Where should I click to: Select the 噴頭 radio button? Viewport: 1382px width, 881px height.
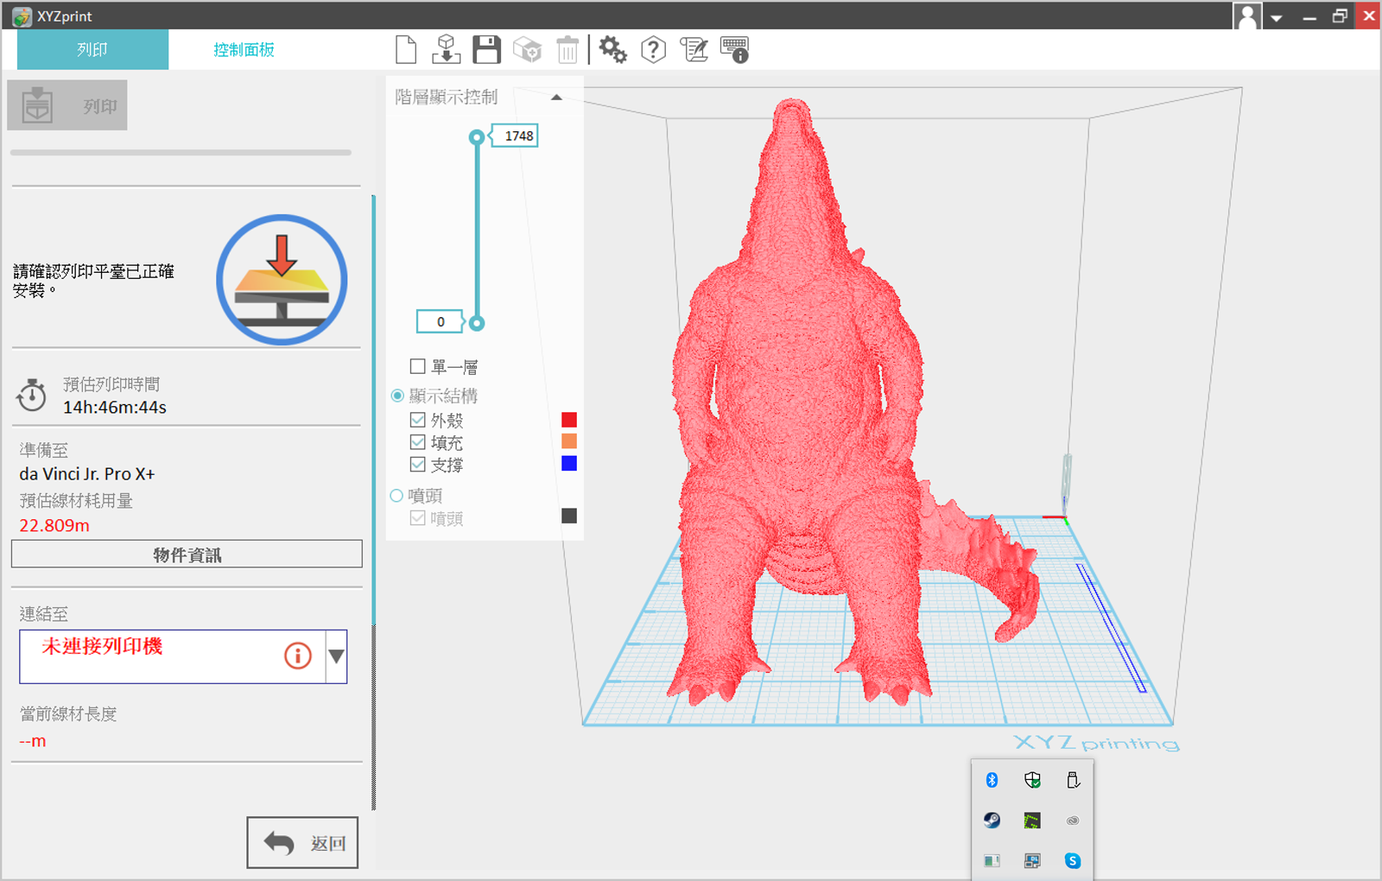(396, 496)
